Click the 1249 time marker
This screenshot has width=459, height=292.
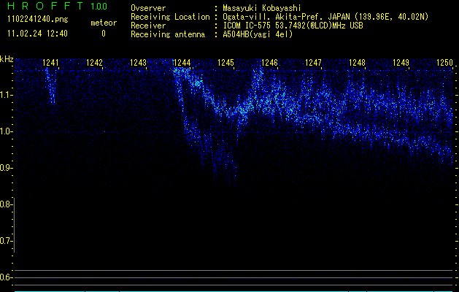(401, 63)
